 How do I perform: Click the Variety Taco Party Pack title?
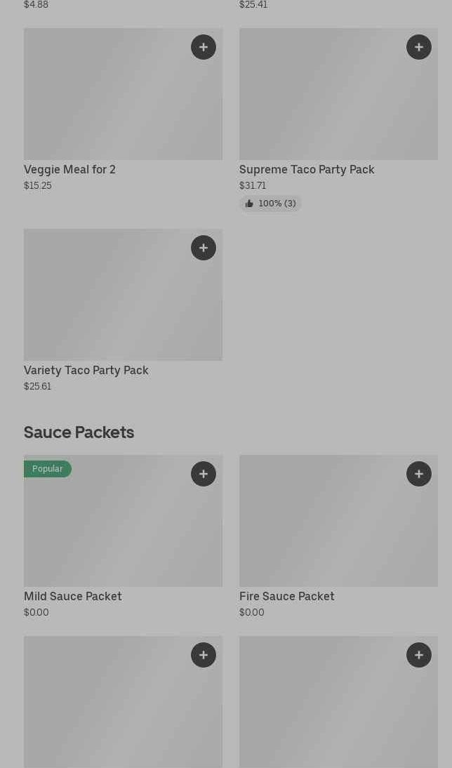pyautogui.click(x=86, y=371)
